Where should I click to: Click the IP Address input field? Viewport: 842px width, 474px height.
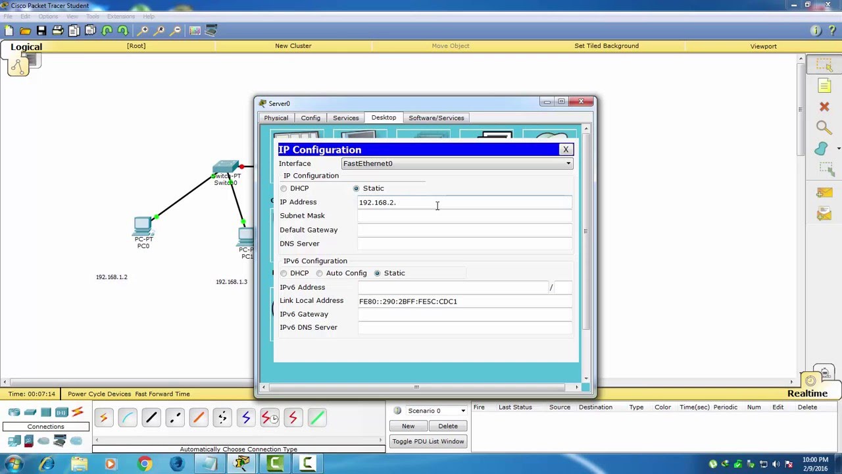(464, 202)
